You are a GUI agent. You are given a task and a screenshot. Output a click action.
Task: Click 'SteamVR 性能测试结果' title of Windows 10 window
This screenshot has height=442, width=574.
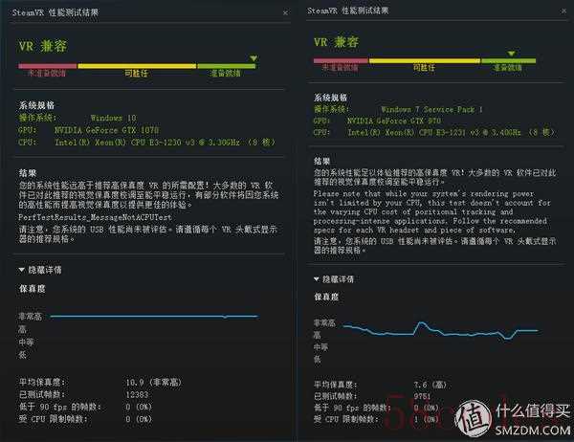(55, 12)
